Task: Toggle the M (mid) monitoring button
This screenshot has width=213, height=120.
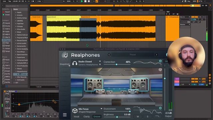Action: (138, 116)
